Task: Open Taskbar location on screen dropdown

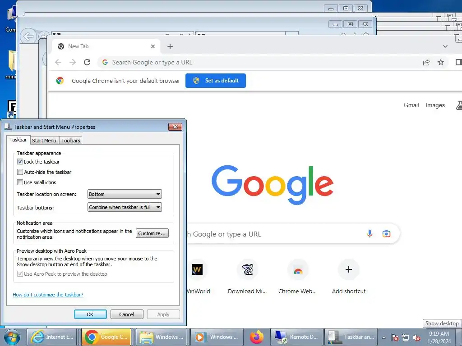Action: pyautogui.click(x=125, y=194)
